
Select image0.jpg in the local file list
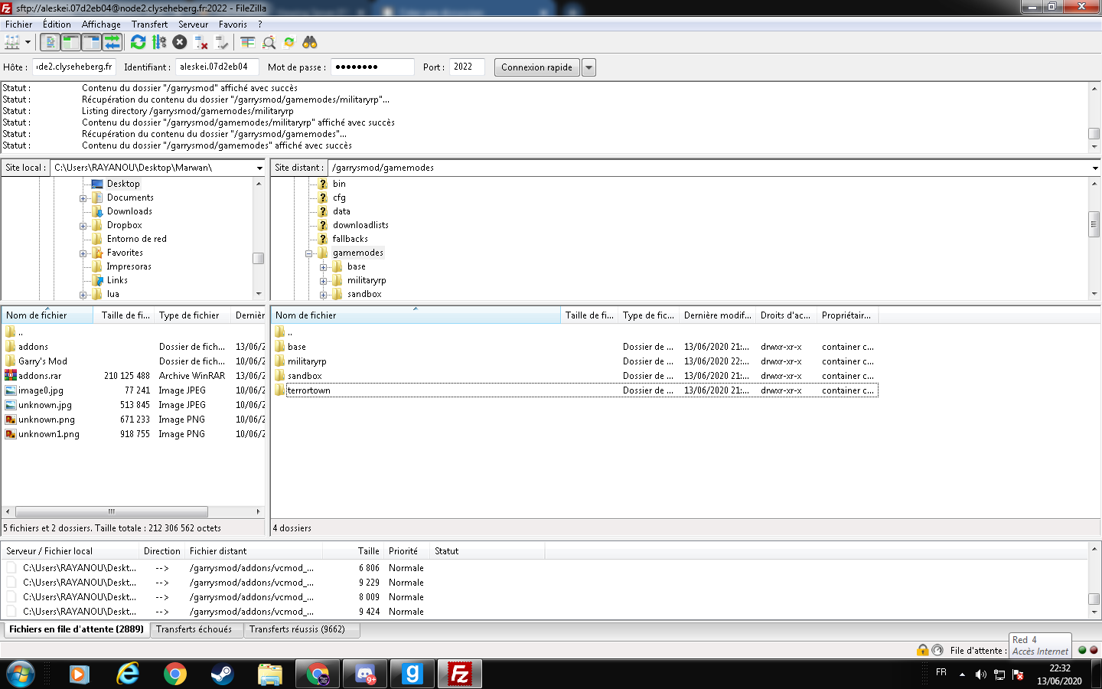(41, 390)
